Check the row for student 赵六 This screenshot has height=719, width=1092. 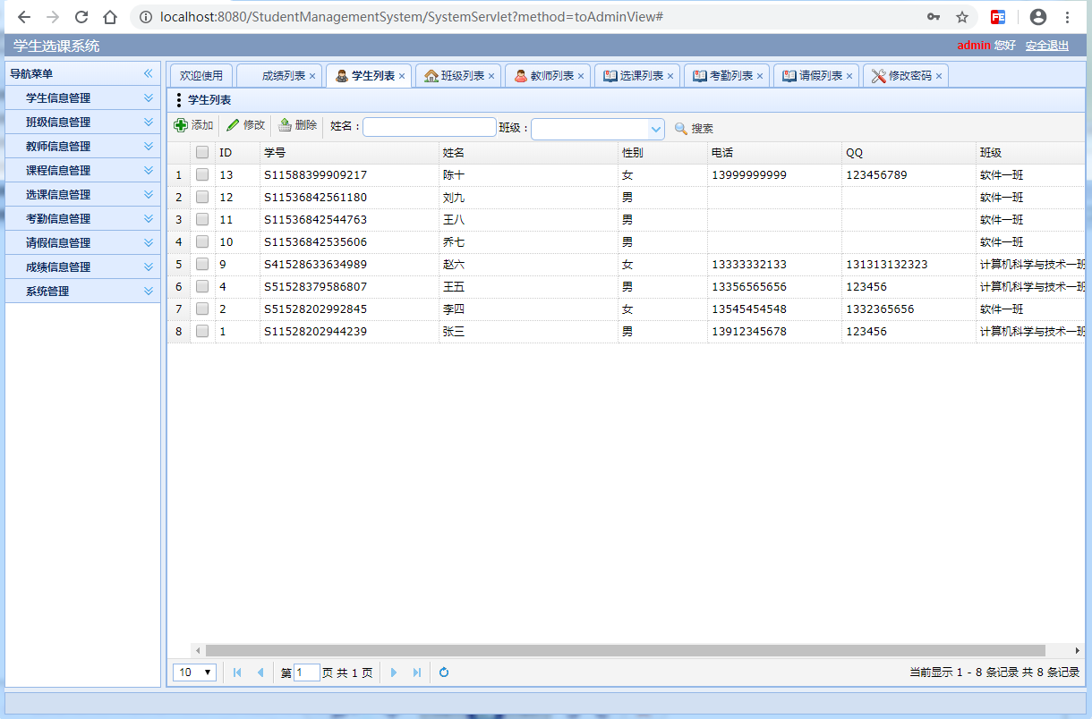click(202, 264)
